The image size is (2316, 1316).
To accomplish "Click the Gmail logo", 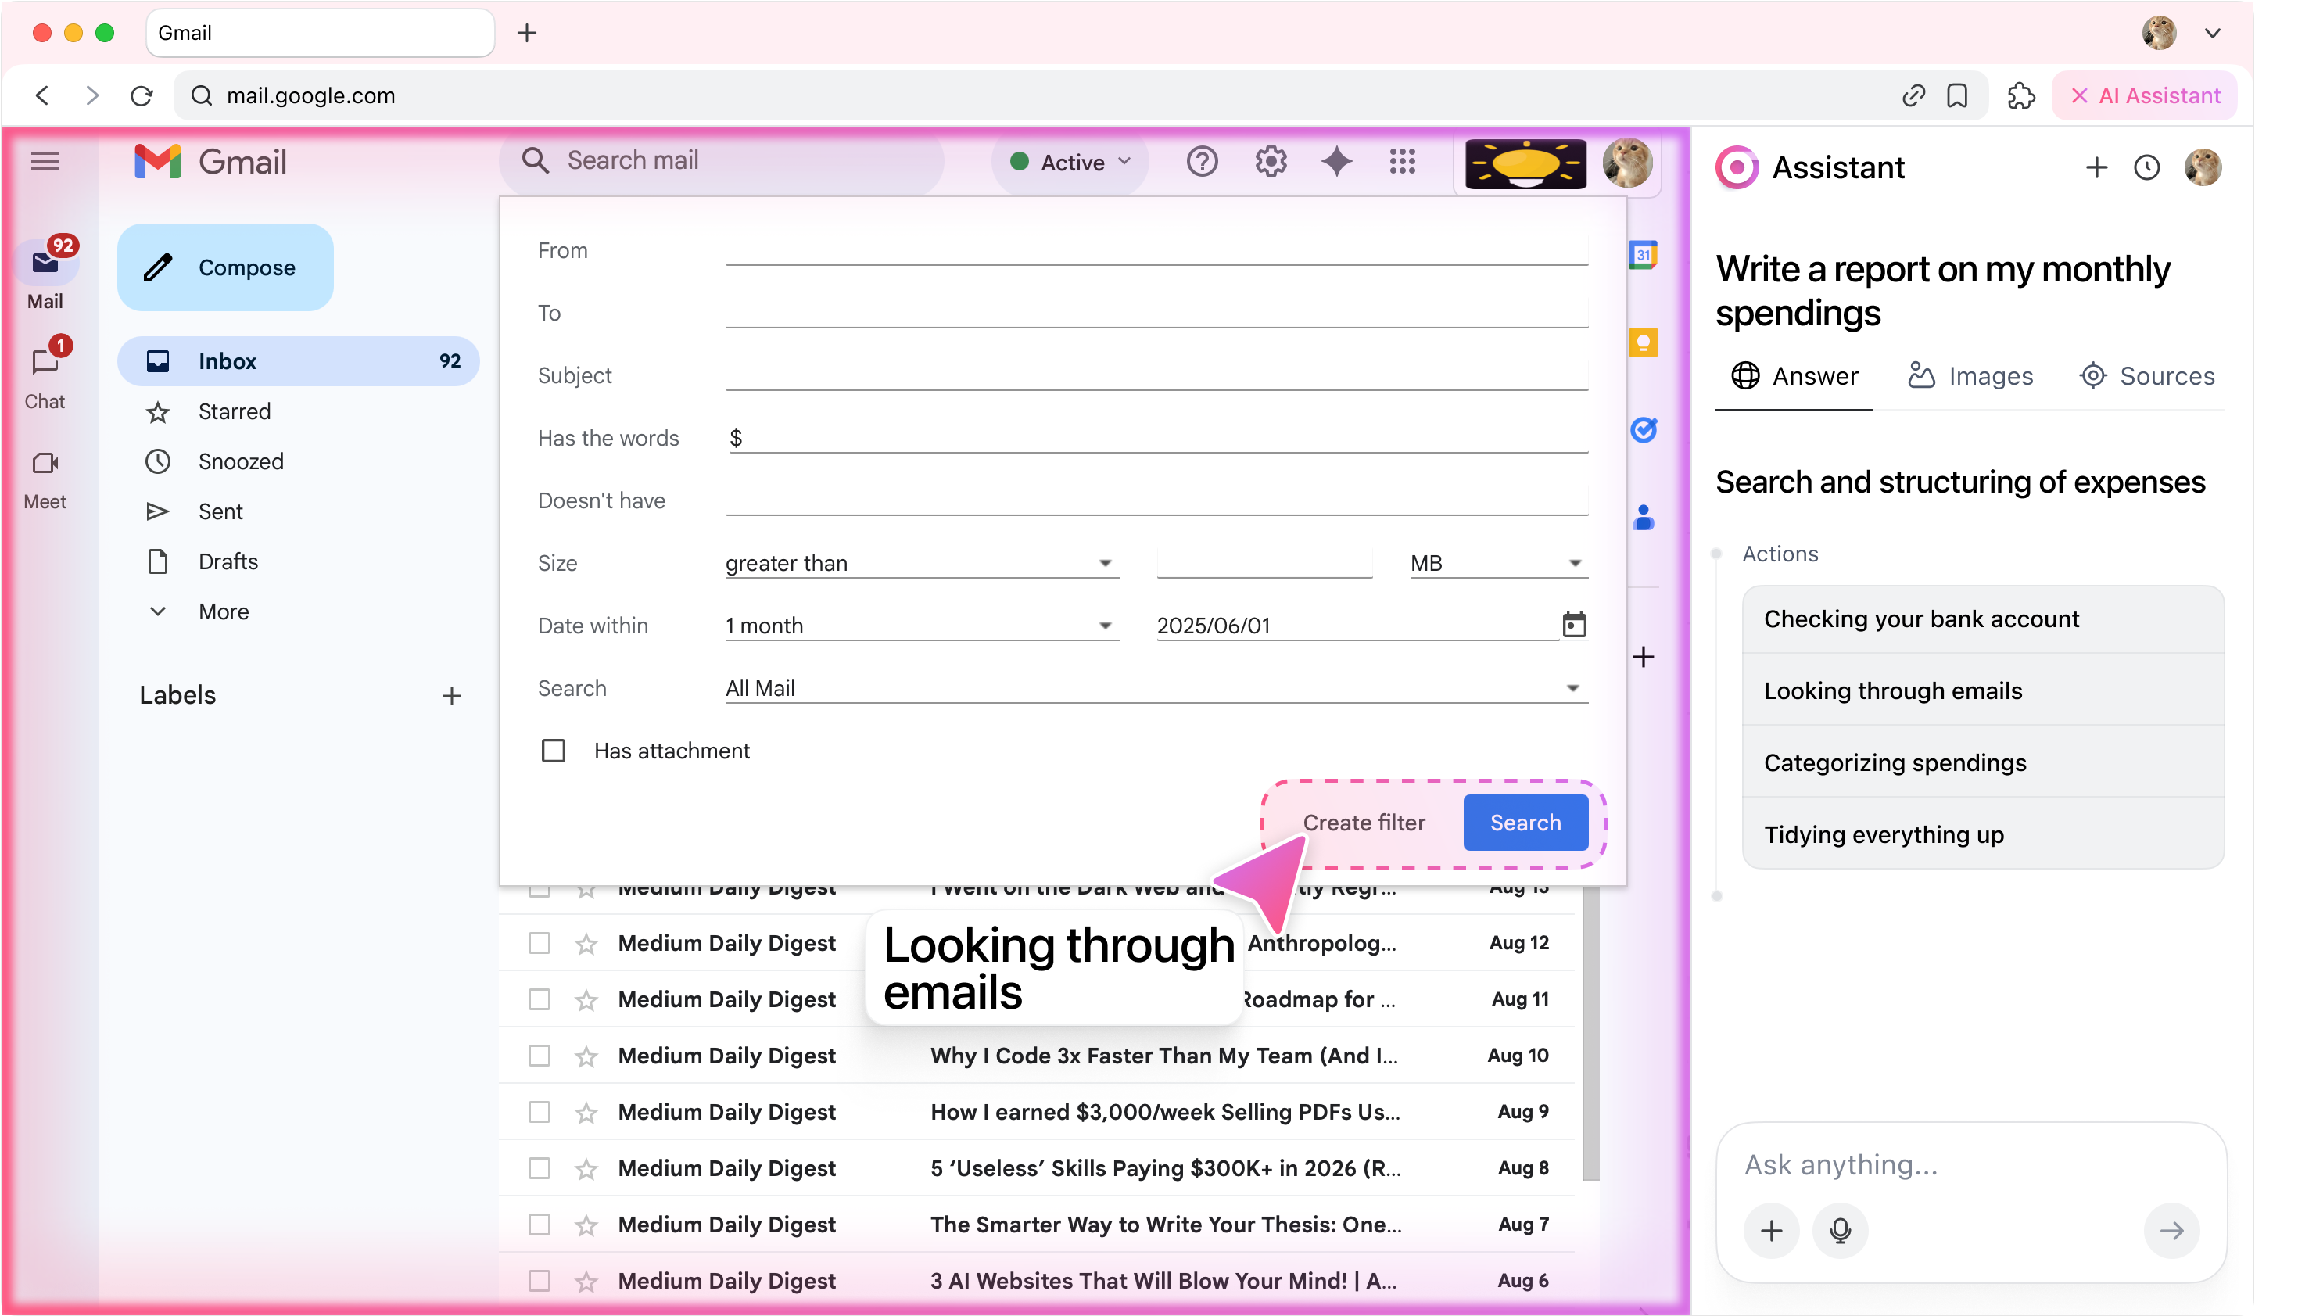I will (210, 162).
